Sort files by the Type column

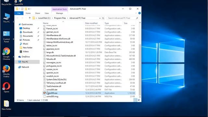point(107,23)
